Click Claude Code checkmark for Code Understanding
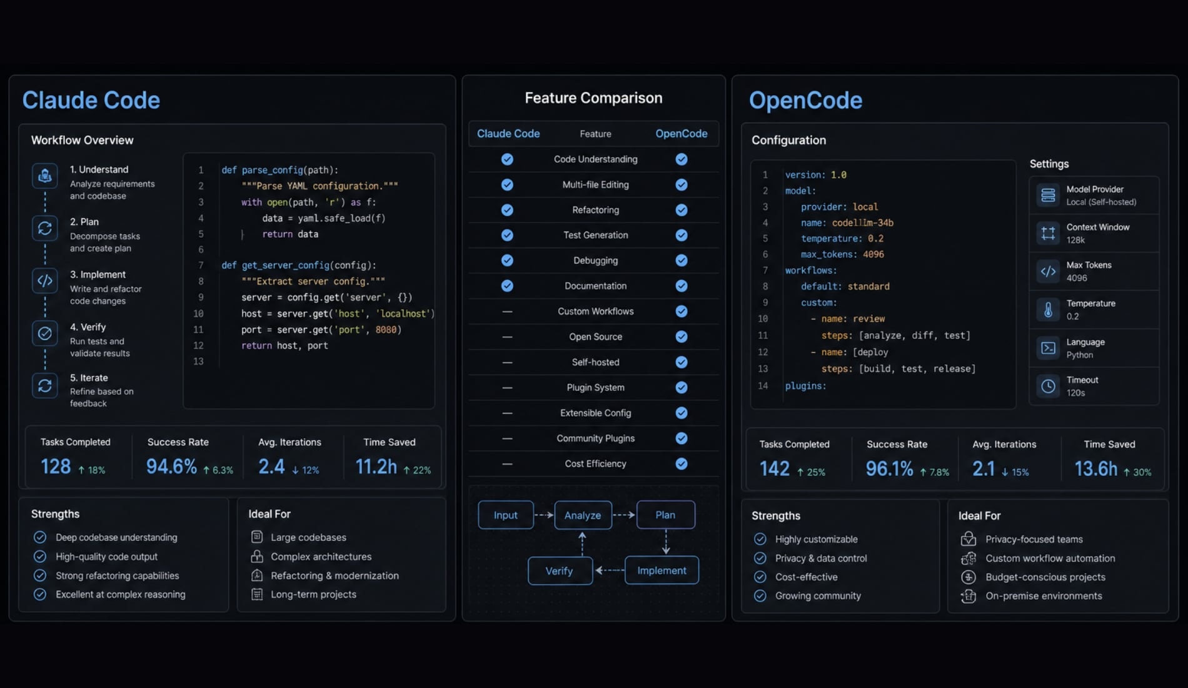The width and height of the screenshot is (1188, 688). [507, 159]
